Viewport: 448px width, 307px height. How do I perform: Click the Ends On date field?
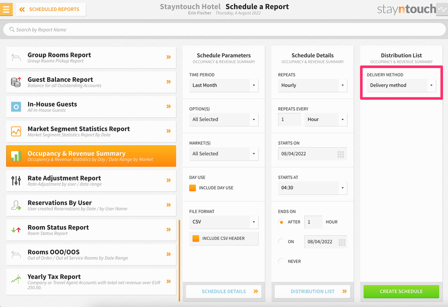coord(326,242)
